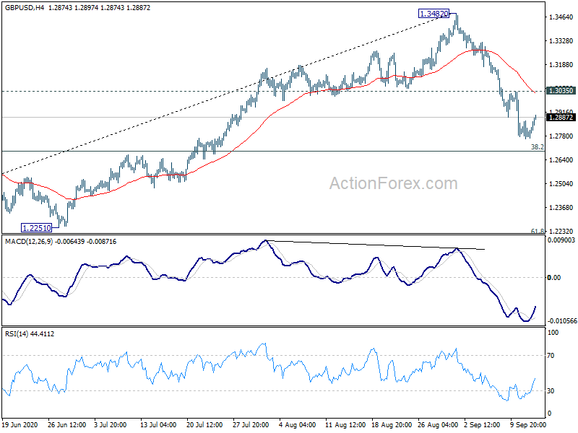Select the 1.34820 high price label
Screen dimensions: 578x433
click(x=434, y=14)
